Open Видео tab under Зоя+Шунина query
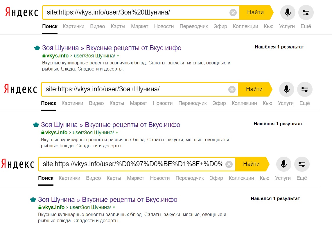The width and height of the screenshot is (332, 230). click(x=96, y=103)
